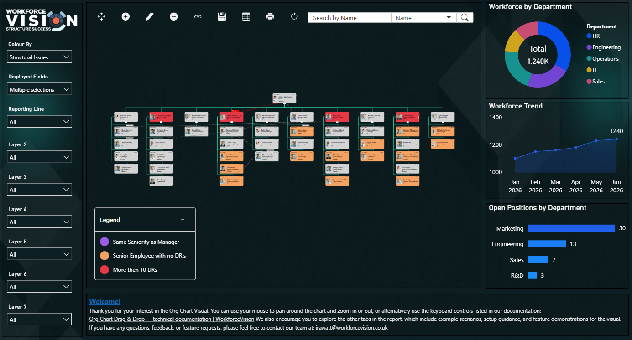
Task: Open the Displayed Fields dropdown
Action: coord(40,89)
